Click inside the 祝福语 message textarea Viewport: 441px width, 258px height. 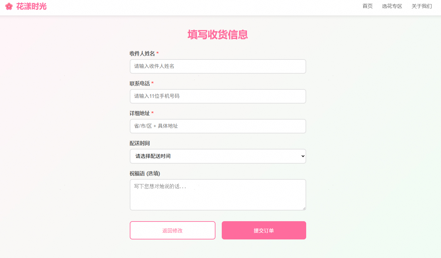click(x=218, y=194)
